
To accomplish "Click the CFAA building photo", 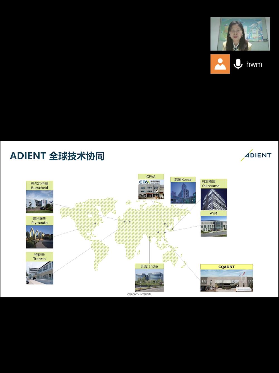I will [x=151, y=189].
